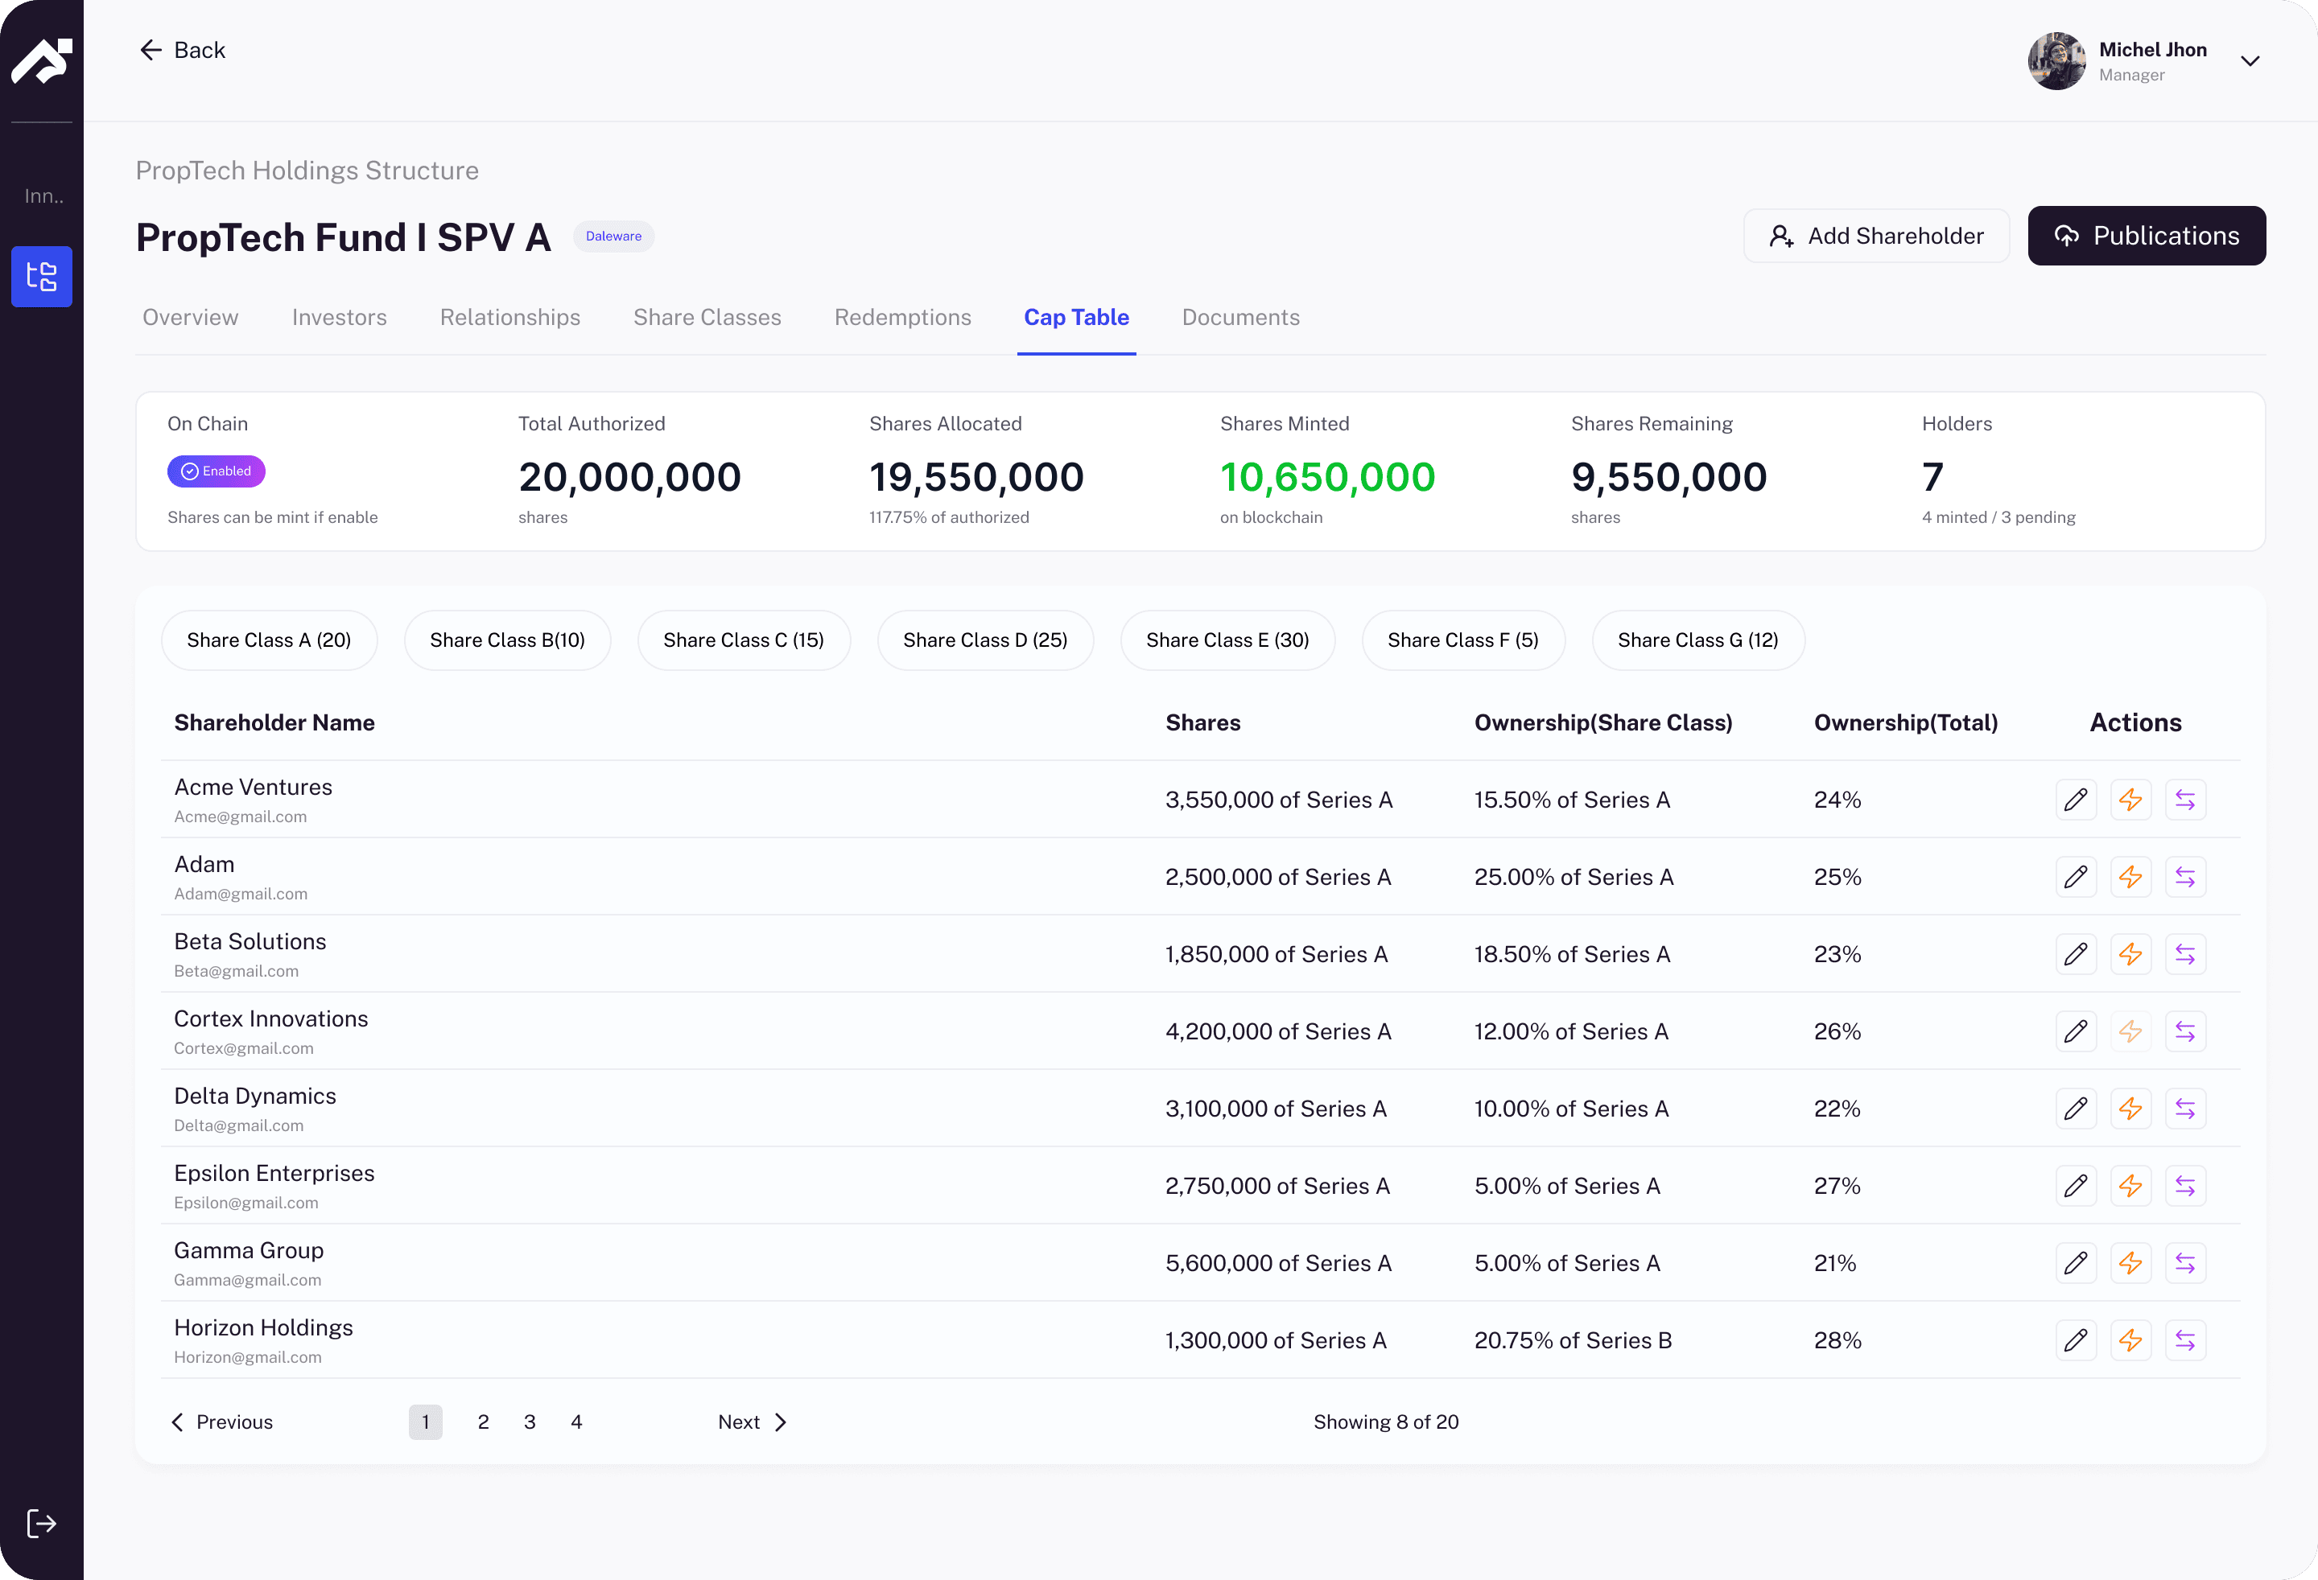This screenshot has height=1580, width=2318.
Task: Switch to the Investors tab
Action: tap(339, 317)
